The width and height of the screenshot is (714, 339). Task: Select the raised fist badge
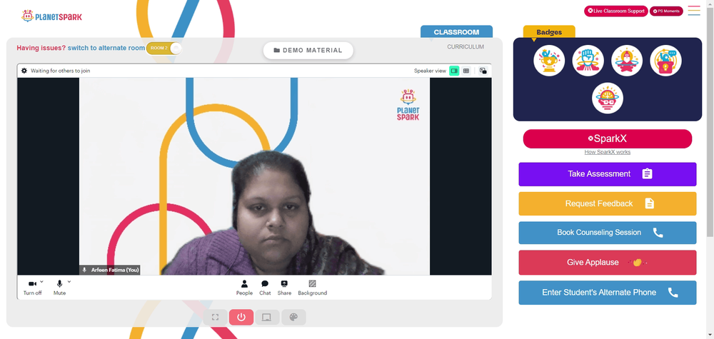point(588,61)
